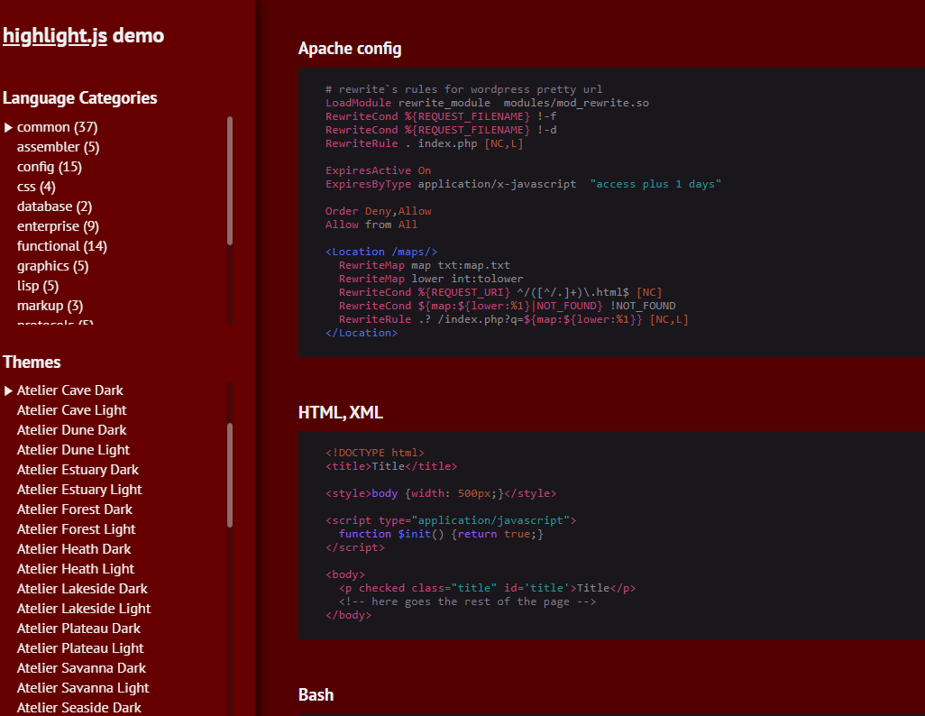Switch to Atelier Plateau Light theme
The image size is (925, 716).
(80, 648)
